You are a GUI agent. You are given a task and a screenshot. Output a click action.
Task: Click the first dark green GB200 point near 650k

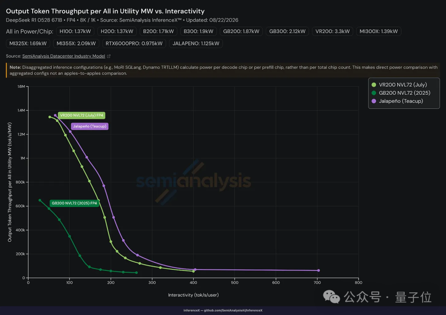click(40, 200)
